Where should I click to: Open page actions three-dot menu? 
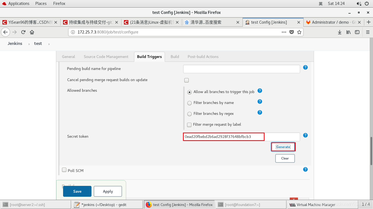(284, 32)
